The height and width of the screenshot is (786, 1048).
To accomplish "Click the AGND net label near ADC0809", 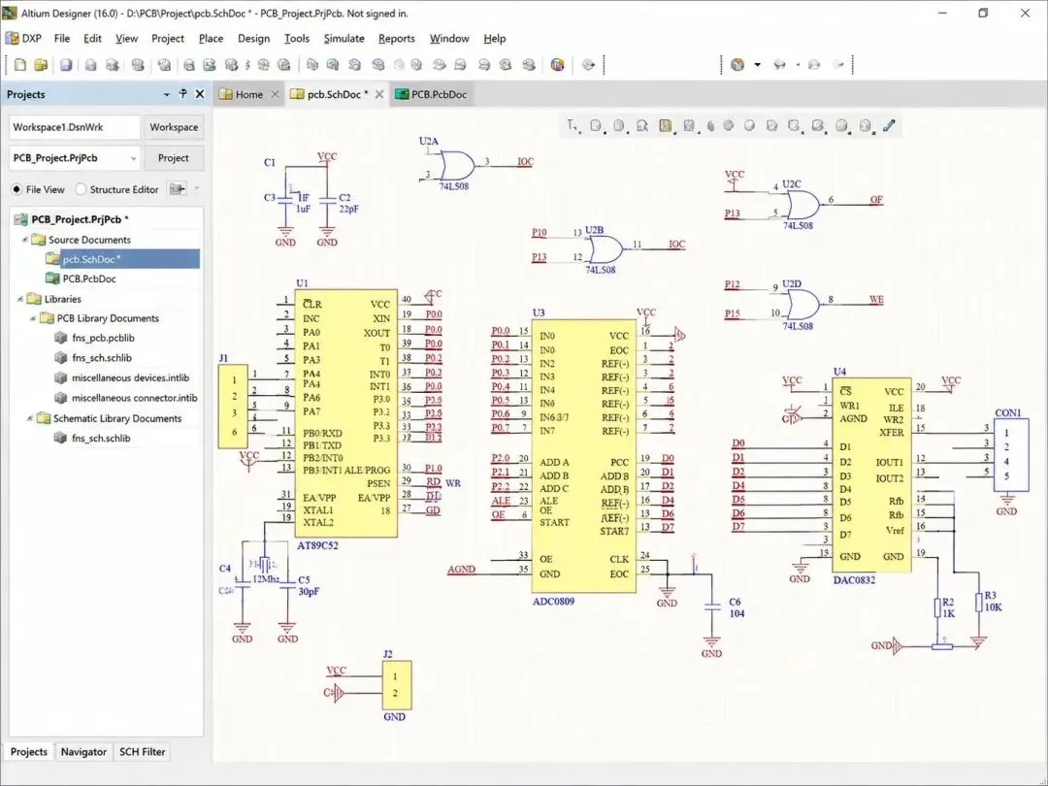I will click(x=461, y=570).
